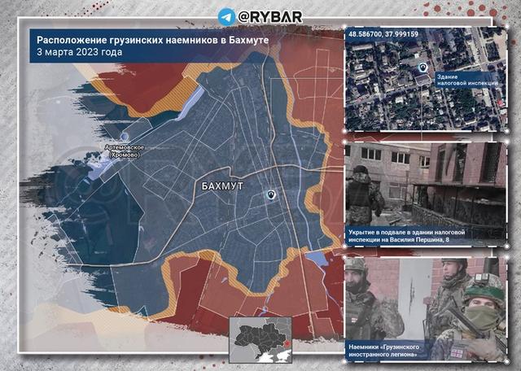521x371 pixels.
Task: Click the @RYBAR channel name
Action: 269,17
